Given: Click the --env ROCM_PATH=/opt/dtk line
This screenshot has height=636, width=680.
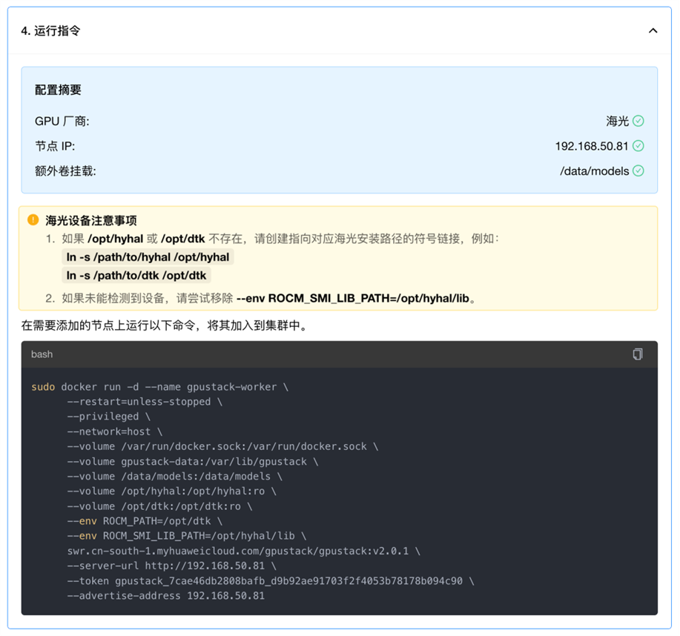Looking at the screenshot, I should [145, 520].
